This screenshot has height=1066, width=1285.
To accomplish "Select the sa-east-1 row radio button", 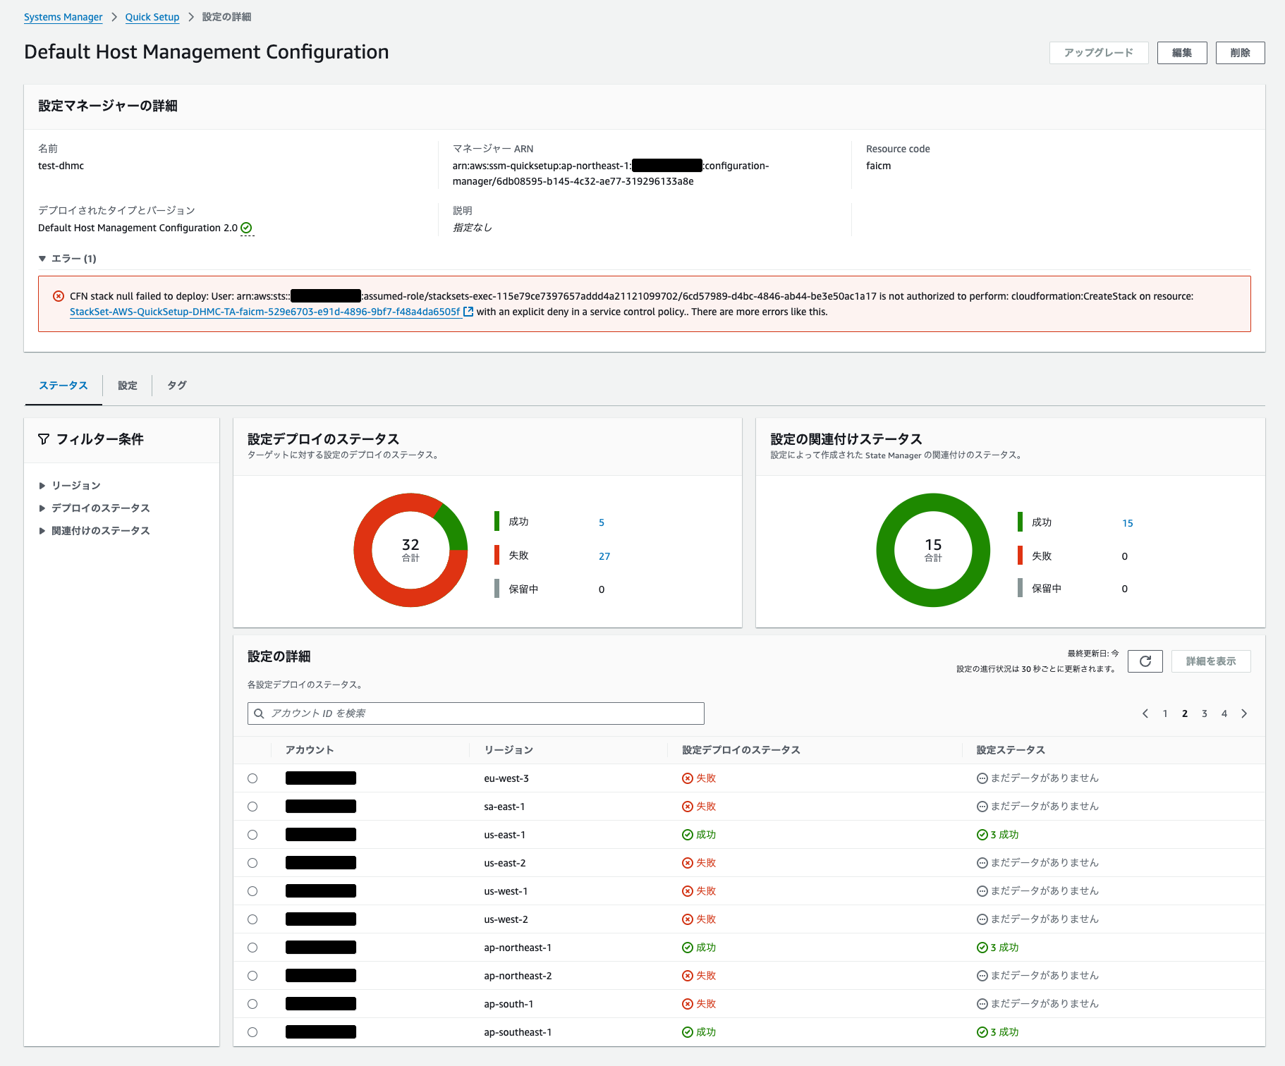I will click(252, 807).
